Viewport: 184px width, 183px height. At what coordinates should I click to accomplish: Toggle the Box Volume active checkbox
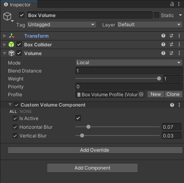pos(22,15)
